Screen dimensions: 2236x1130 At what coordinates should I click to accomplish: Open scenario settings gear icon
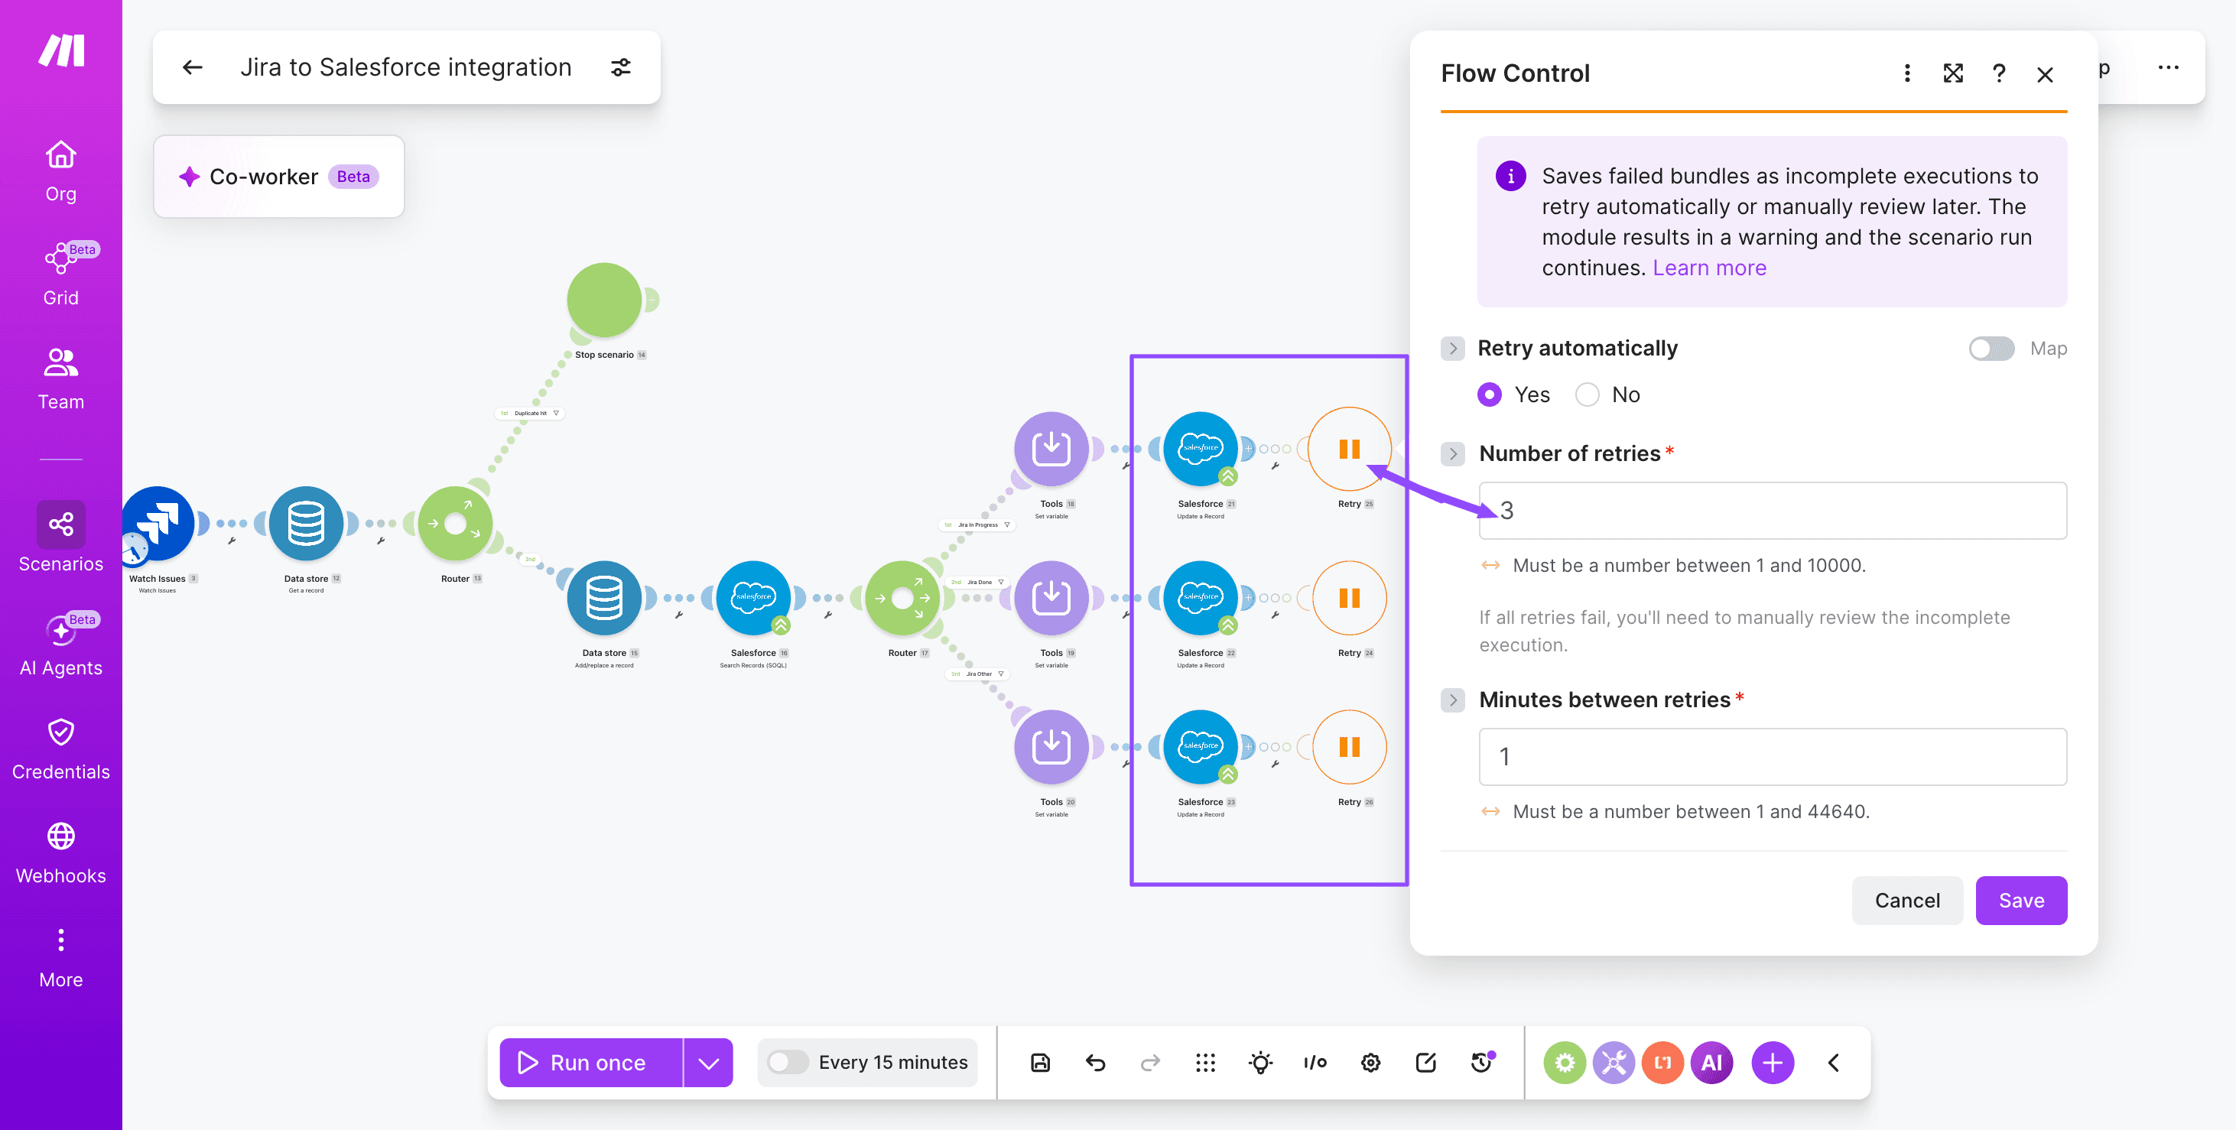1370,1063
